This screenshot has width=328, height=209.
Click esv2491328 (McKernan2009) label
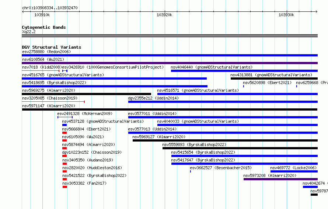pos(85,114)
